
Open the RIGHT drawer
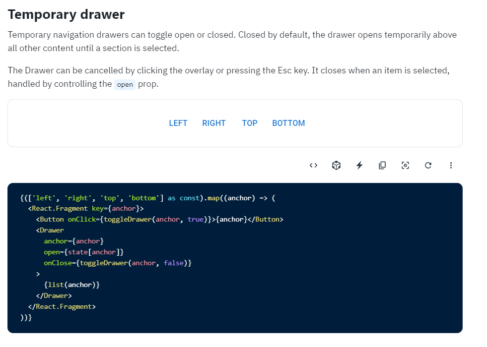[x=213, y=123]
